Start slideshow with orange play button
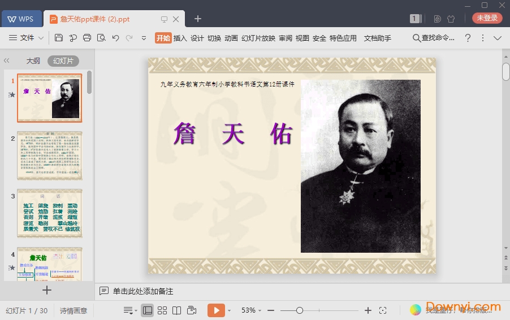Screen dimensions: 510x320 pos(216,310)
